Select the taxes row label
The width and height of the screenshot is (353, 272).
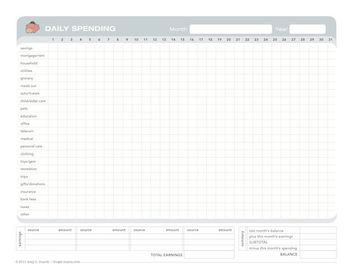tap(24, 206)
